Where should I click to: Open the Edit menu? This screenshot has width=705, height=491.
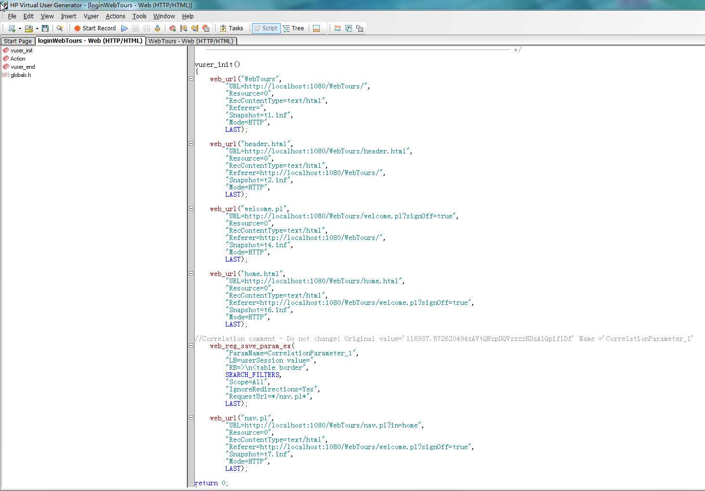pos(28,16)
